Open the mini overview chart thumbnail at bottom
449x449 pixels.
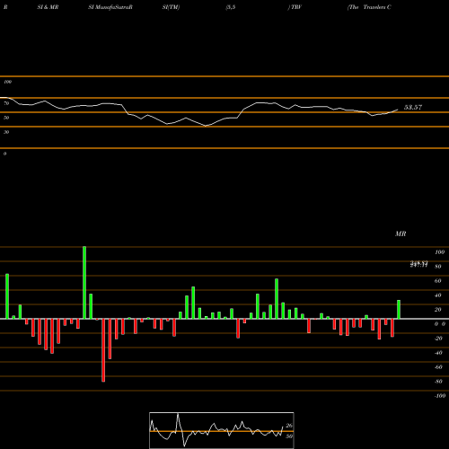pos(222,430)
